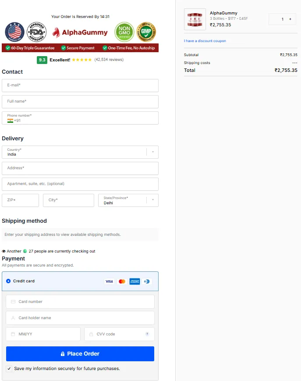Click the eye icon beside Another

pyautogui.click(x=4, y=251)
